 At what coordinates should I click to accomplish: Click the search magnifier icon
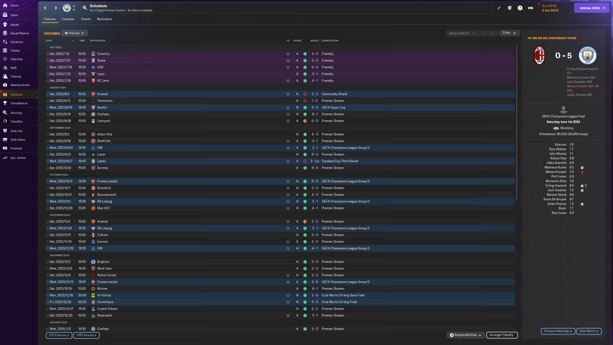(85, 8)
